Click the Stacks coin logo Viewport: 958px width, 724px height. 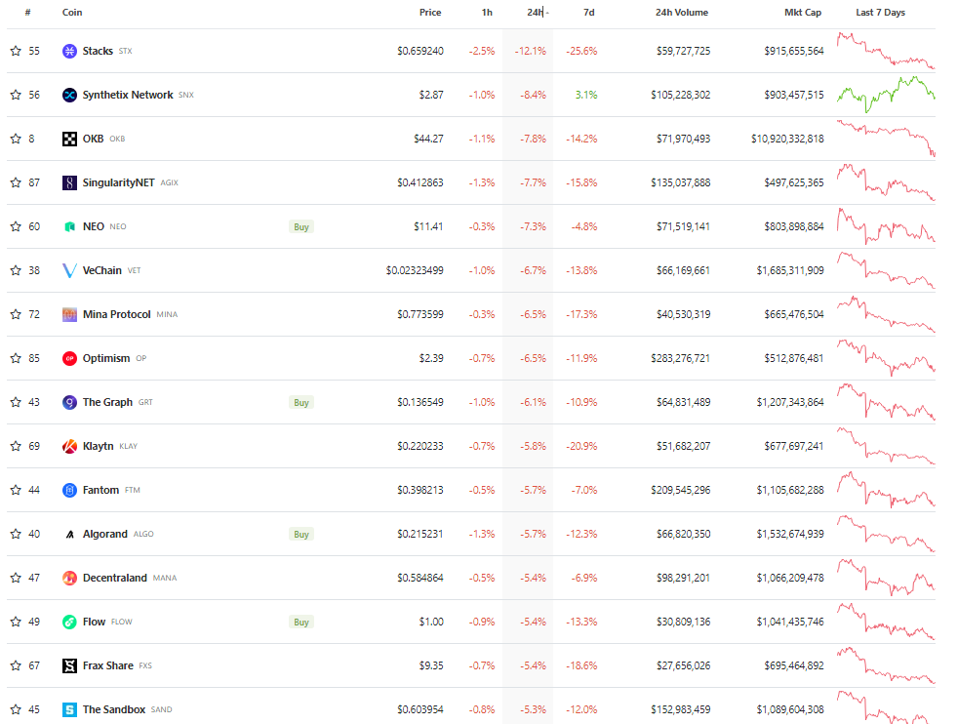coord(69,51)
